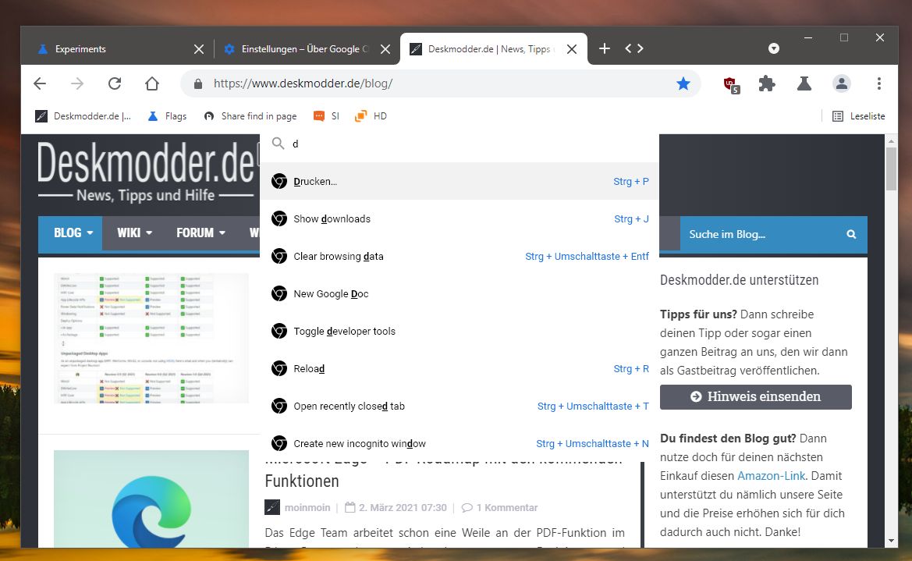Open the compatibility table article thumbnail

[151, 338]
